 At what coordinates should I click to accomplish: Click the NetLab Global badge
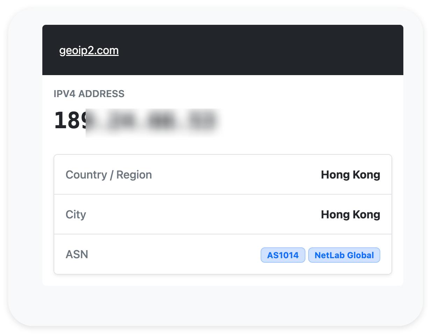[x=344, y=255]
